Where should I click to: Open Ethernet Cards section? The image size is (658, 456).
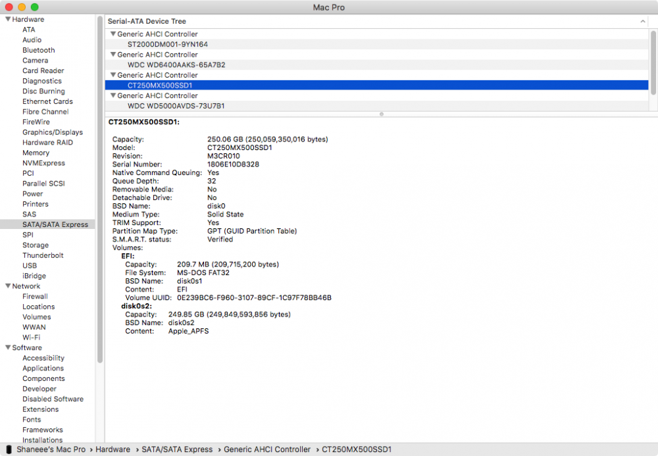click(47, 101)
